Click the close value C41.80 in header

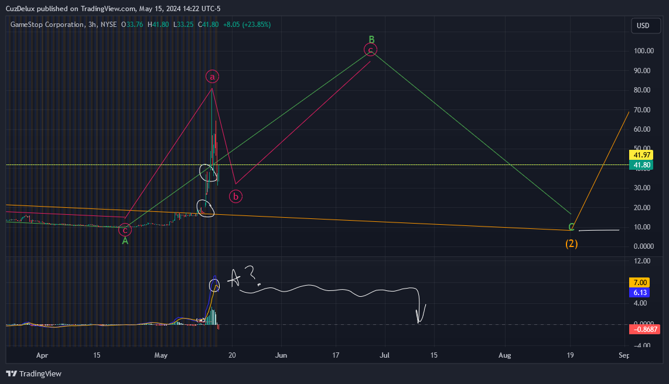[208, 25]
